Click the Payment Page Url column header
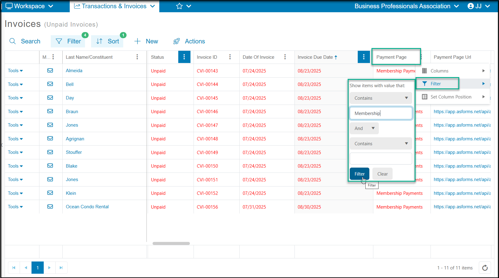This screenshot has height=278, width=499. pyautogui.click(x=452, y=57)
